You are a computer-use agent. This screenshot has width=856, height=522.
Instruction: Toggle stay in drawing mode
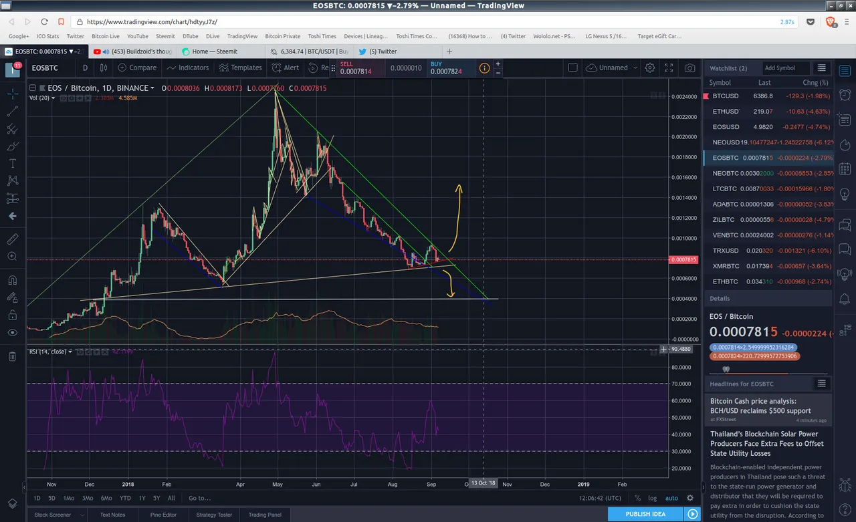[x=12, y=297]
